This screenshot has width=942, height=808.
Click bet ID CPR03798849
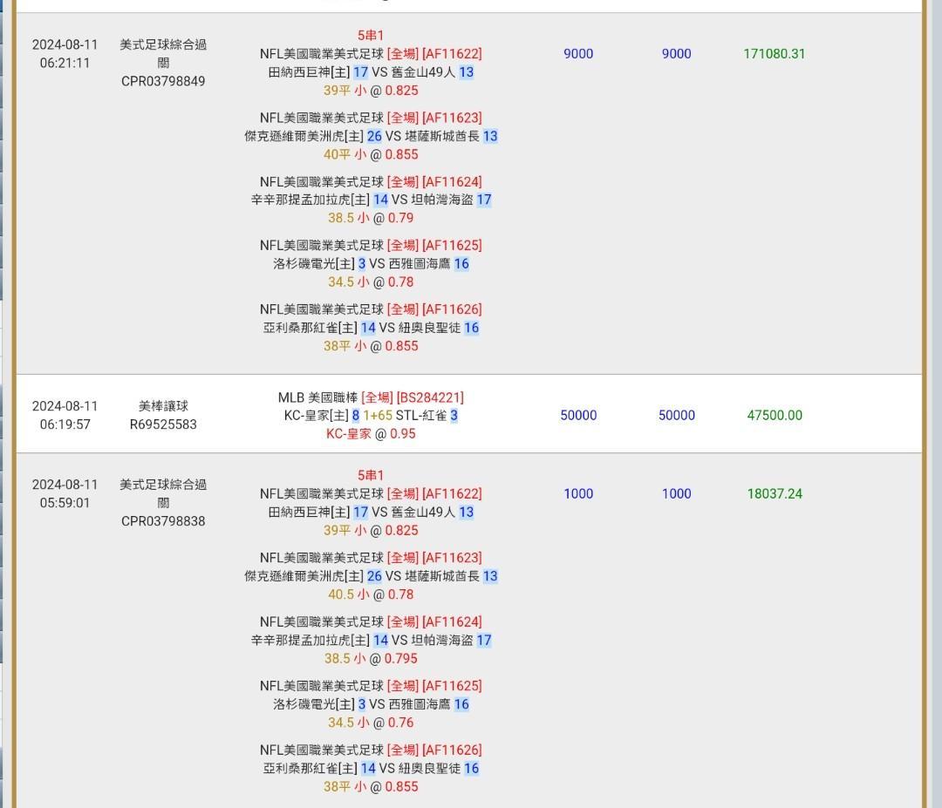click(x=163, y=81)
